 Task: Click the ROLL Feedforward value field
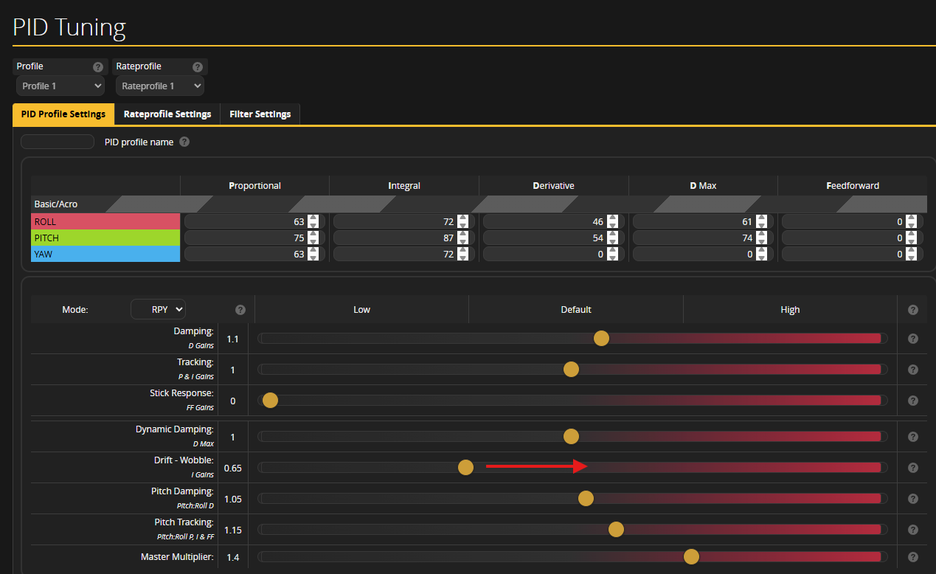pyautogui.click(x=853, y=221)
